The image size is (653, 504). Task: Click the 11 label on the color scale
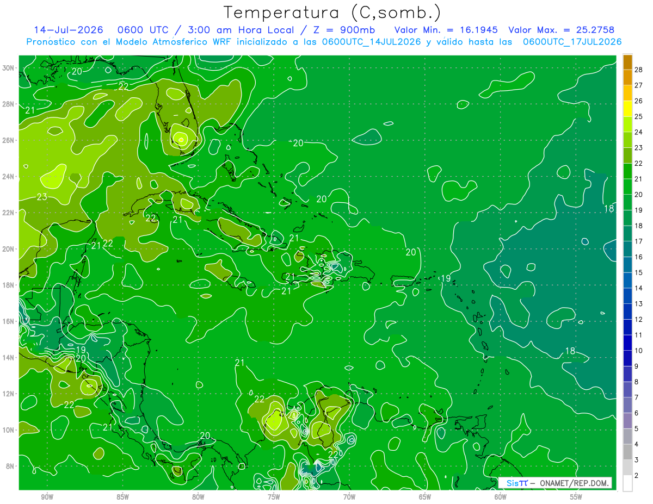pyautogui.click(x=638, y=335)
